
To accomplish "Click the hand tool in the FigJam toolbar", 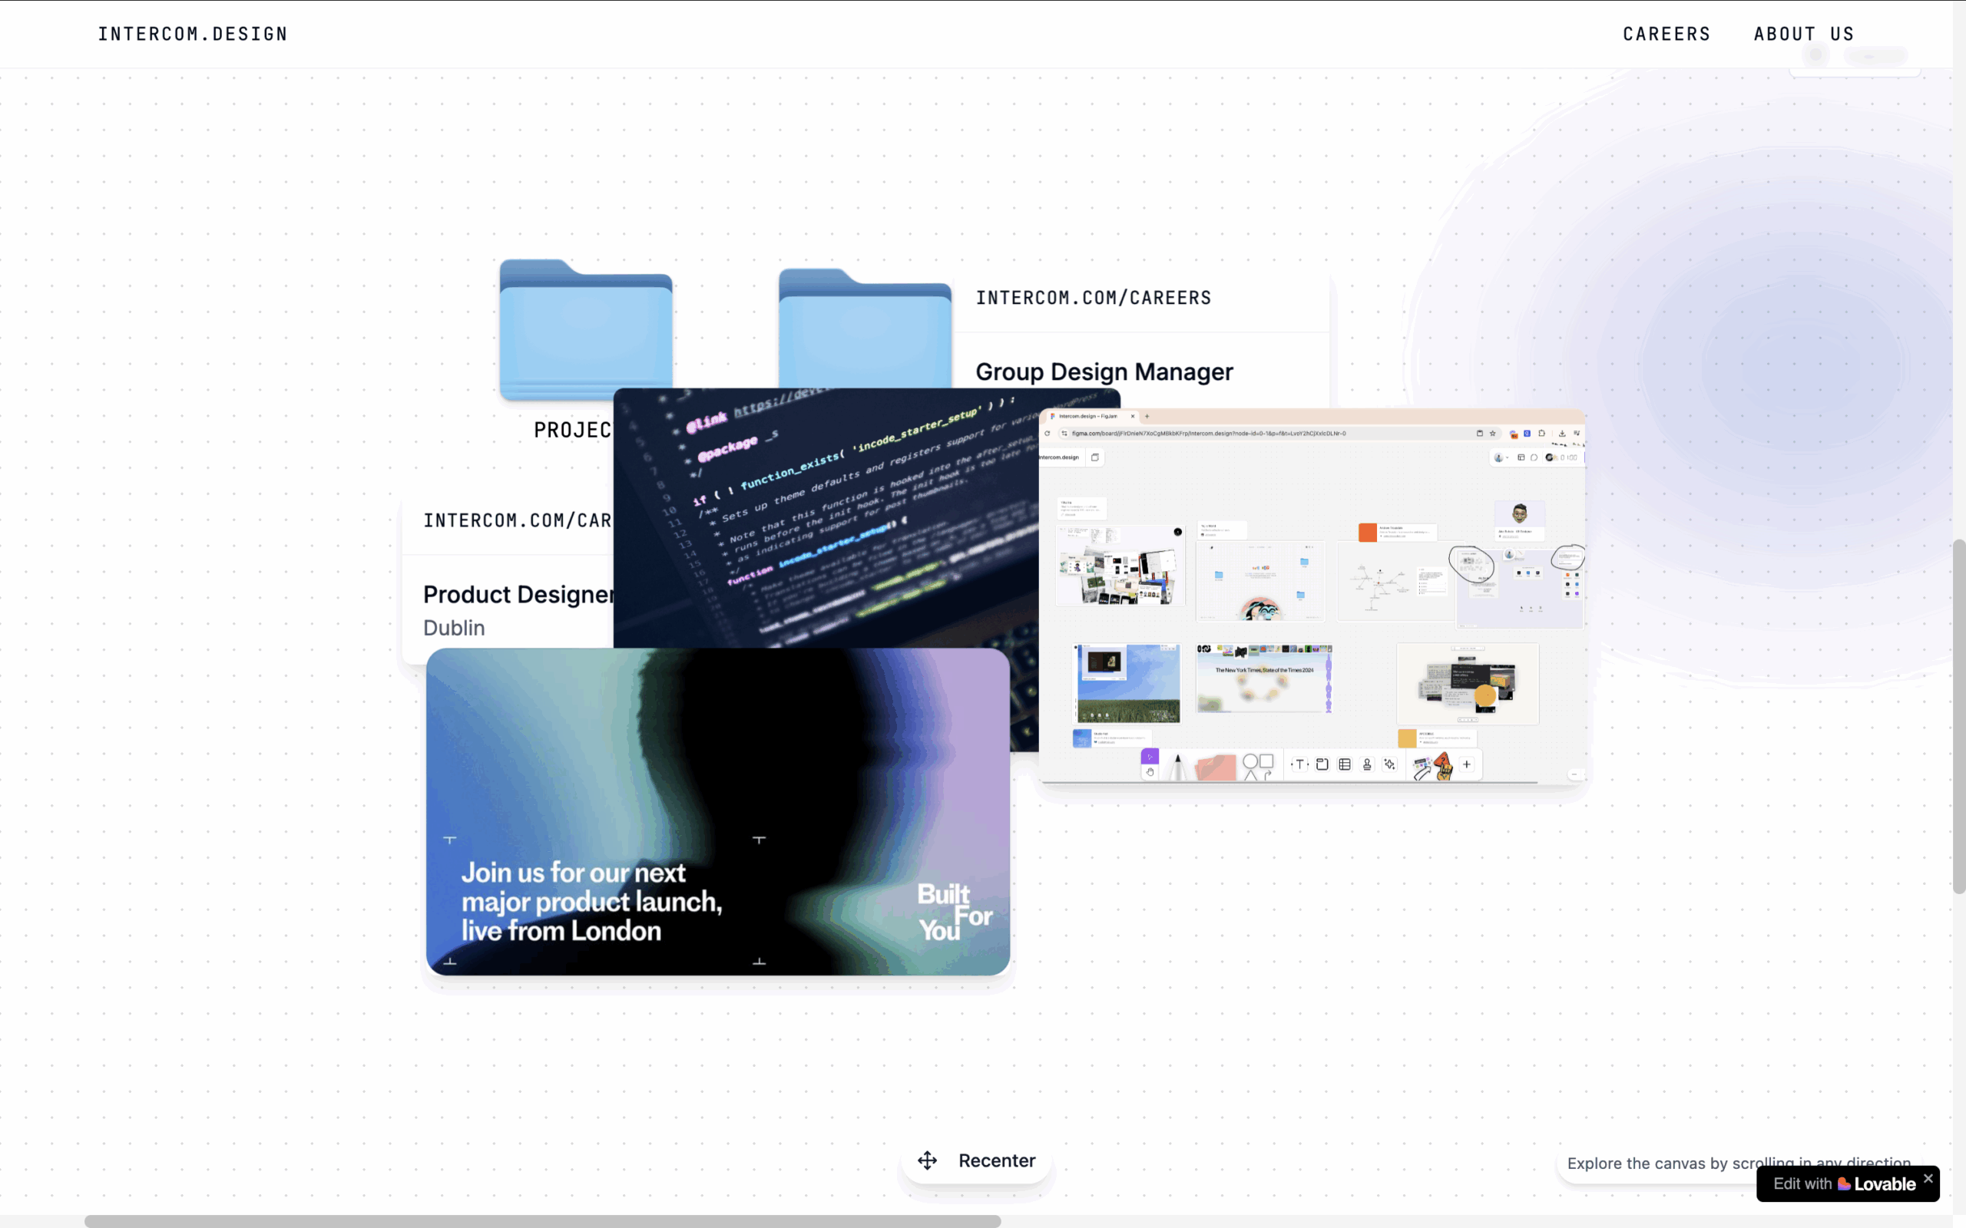I will coord(1150,772).
